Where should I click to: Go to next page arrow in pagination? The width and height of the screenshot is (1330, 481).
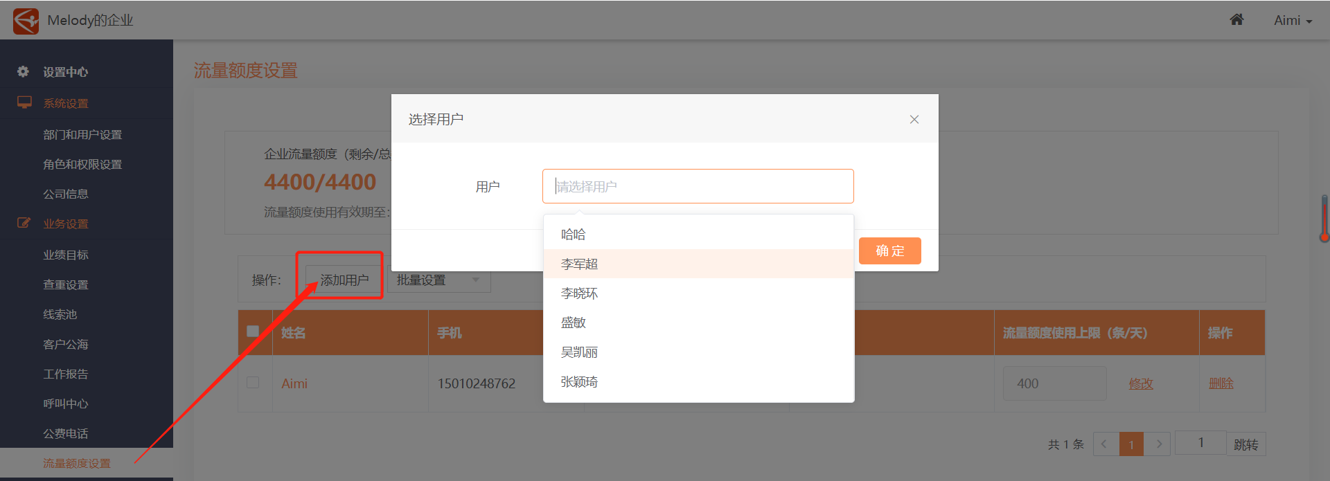[x=1158, y=444]
